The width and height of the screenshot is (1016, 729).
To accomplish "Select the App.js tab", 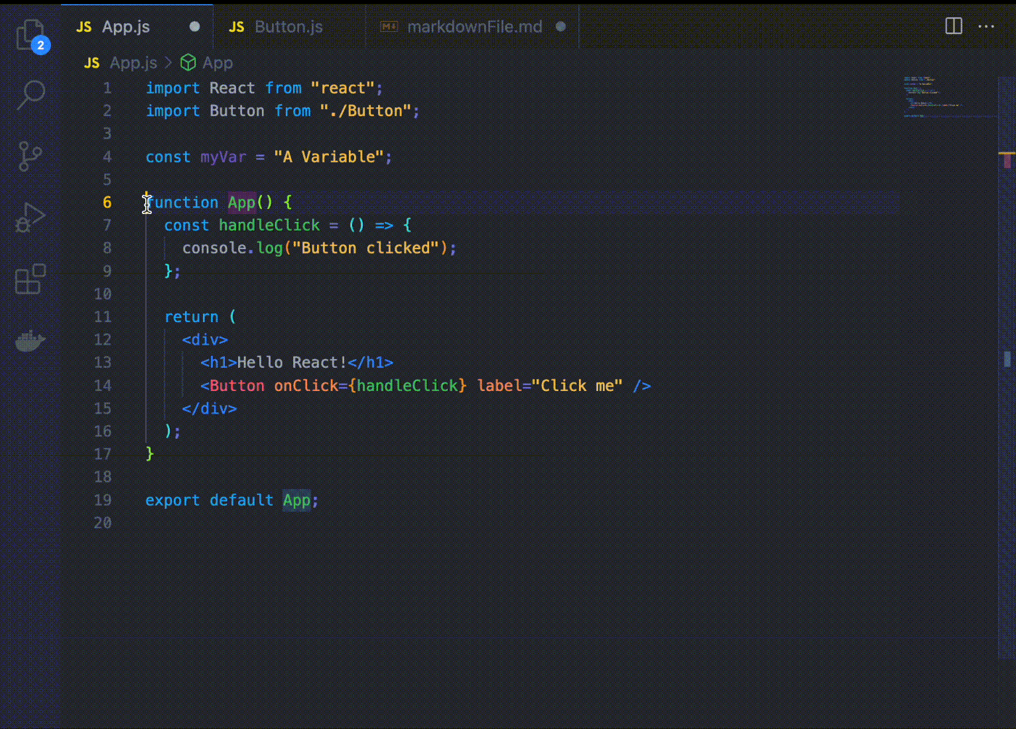I will pyautogui.click(x=125, y=27).
